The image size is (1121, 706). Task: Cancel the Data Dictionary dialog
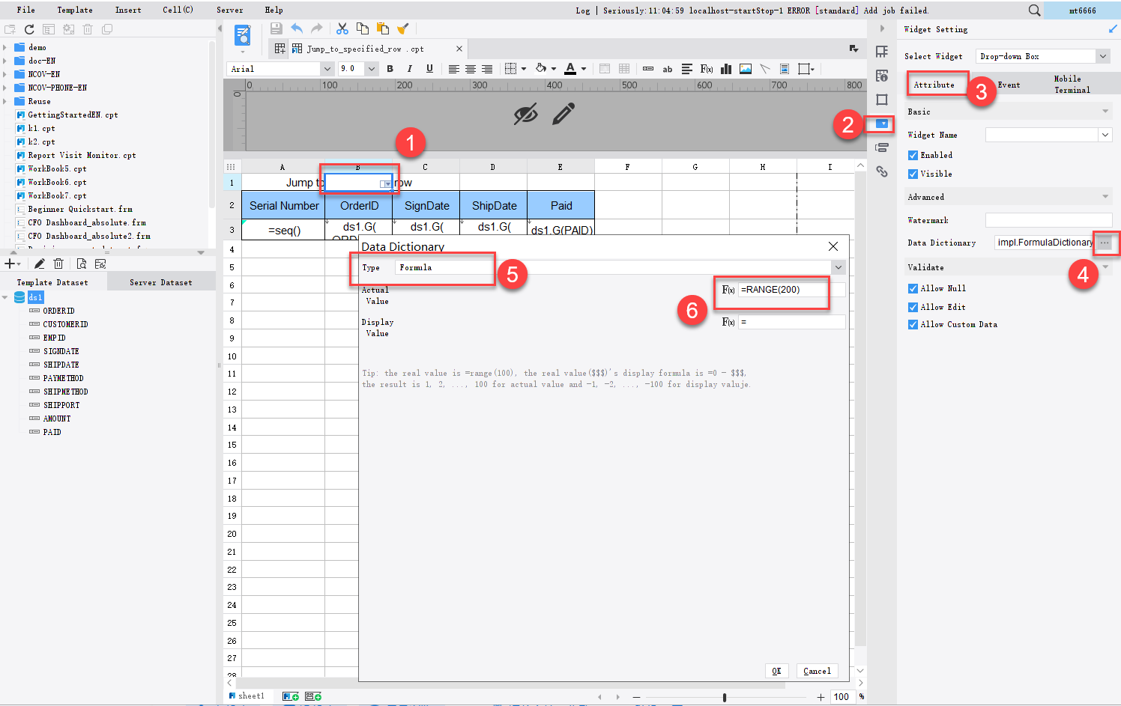pyautogui.click(x=817, y=671)
